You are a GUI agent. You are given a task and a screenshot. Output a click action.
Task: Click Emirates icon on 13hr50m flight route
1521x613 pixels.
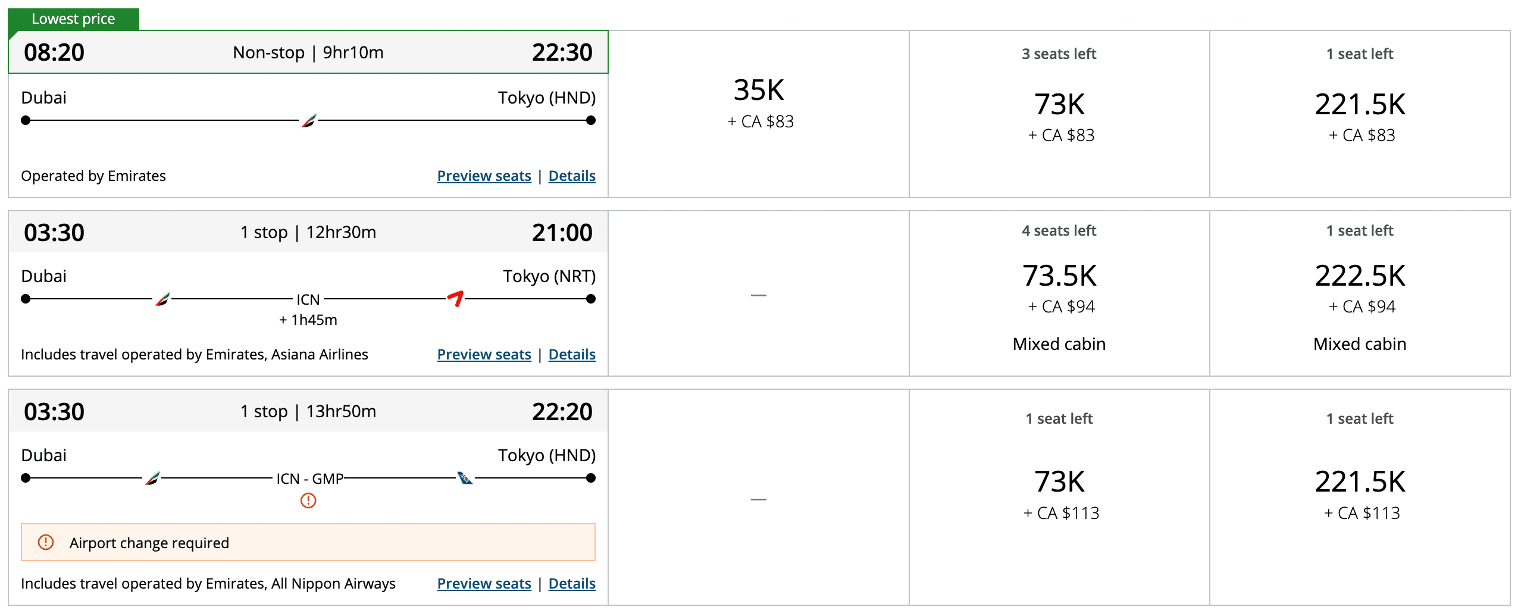pos(152,478)
